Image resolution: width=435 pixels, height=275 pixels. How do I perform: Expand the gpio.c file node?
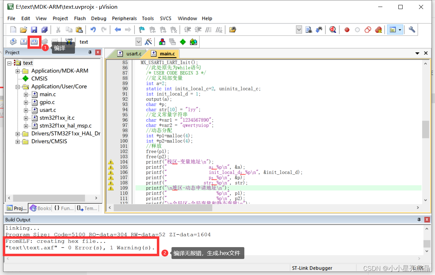pos(26,102)
